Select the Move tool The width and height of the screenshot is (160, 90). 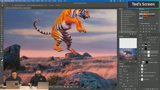1,10
